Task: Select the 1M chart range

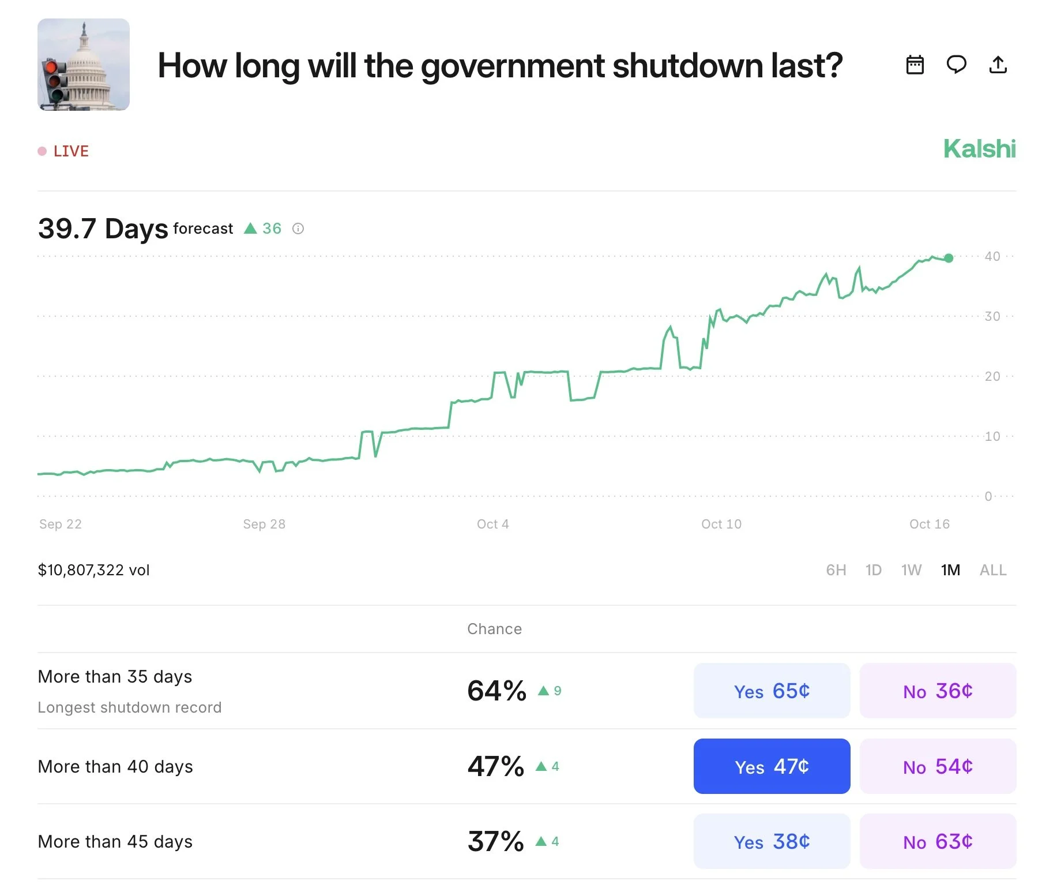Action: 950,570
